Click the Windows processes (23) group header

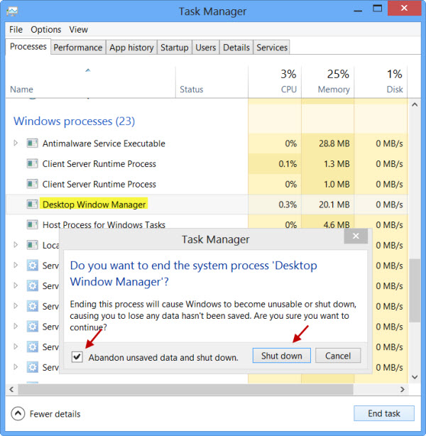pyautogui.click(x=75, y=121)
